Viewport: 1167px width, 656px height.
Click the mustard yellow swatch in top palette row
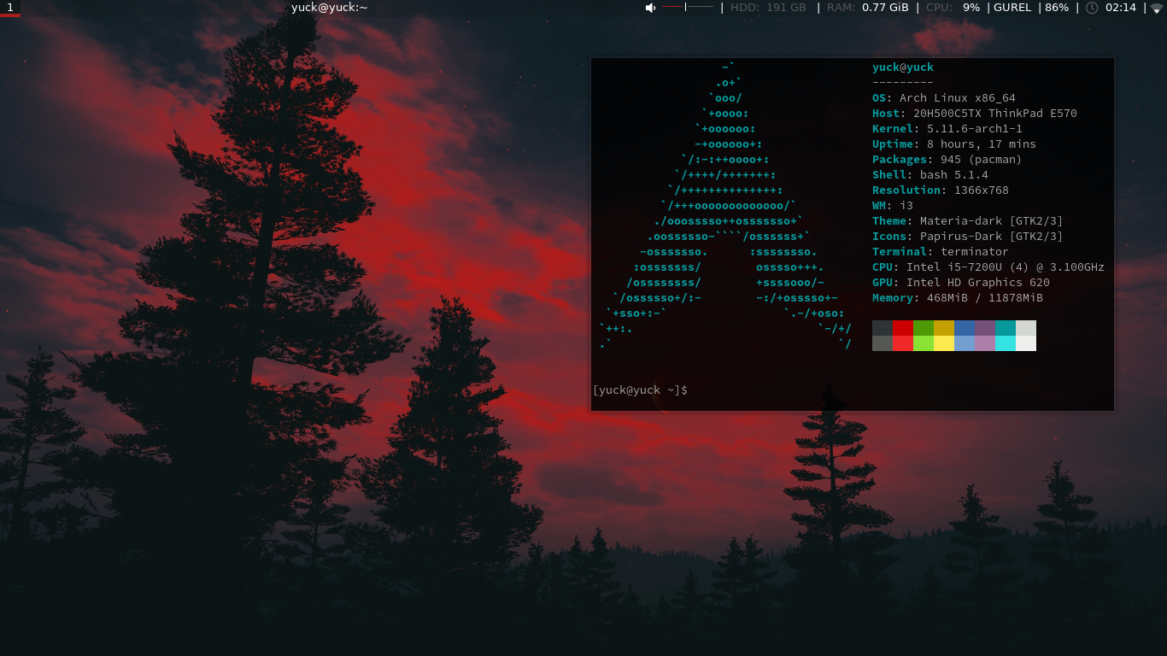click(x=944, y=328)
